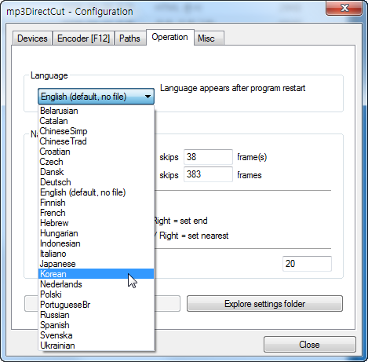Pick Indonesian from language list
This screenshot has width=368, height=362.
tap(96, 243)
